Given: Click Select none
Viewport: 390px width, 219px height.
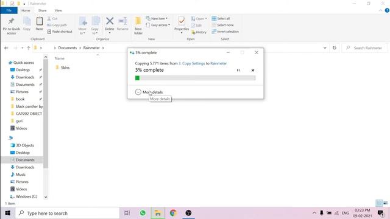Looking at the screenshot, I should [222, 25].
